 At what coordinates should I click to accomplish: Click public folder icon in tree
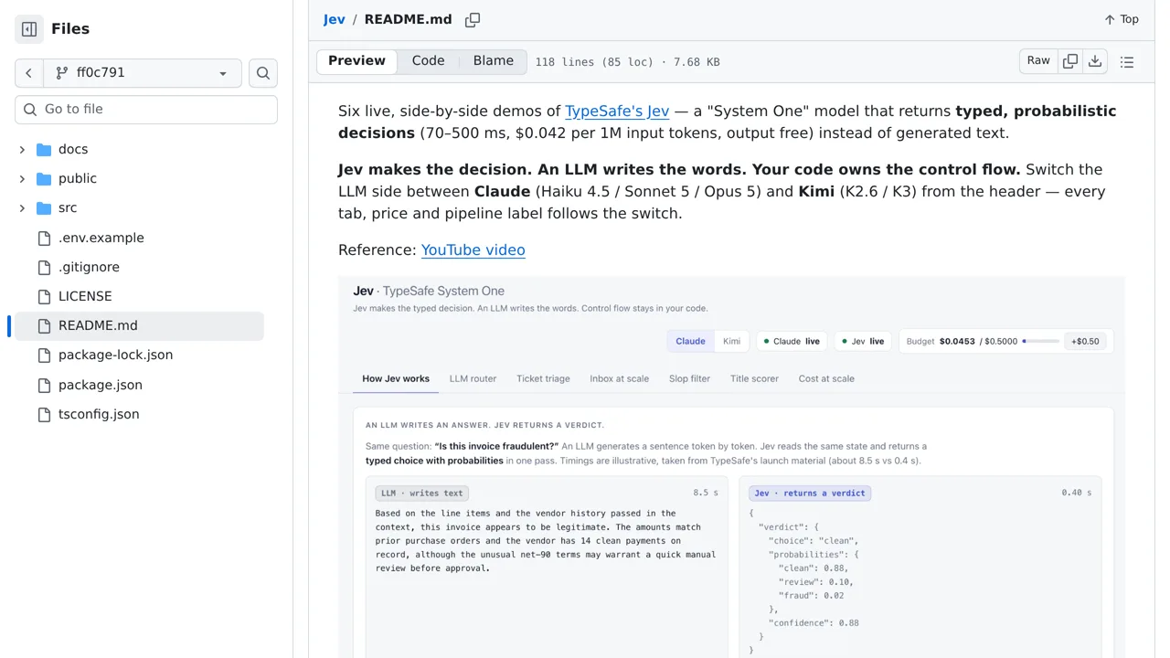coord(44,178)
